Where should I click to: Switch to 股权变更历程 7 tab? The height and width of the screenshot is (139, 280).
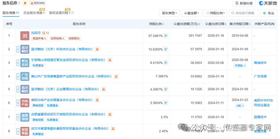coord(60,13)
